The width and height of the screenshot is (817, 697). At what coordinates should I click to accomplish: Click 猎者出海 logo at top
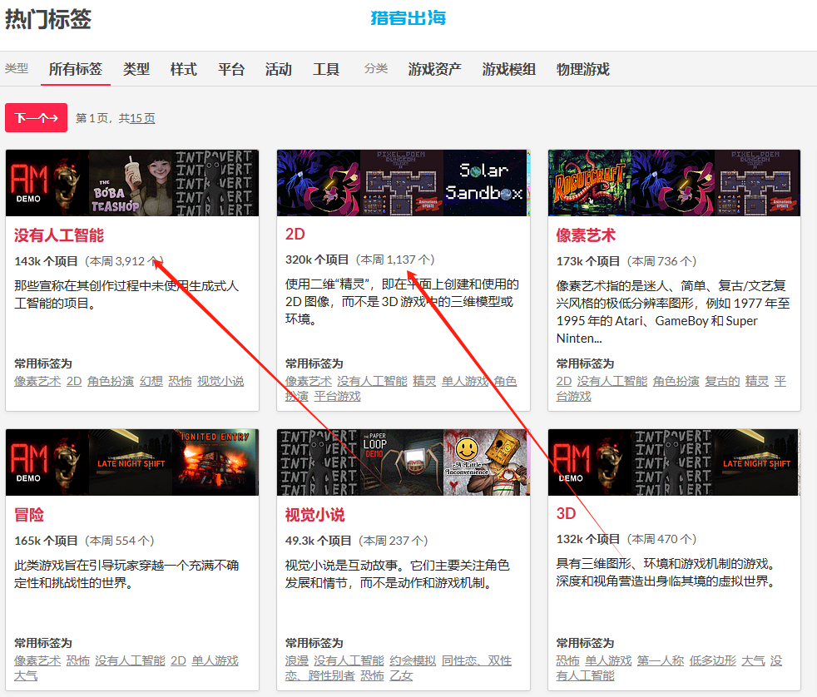pyautogui.click(x=408, y=17)
